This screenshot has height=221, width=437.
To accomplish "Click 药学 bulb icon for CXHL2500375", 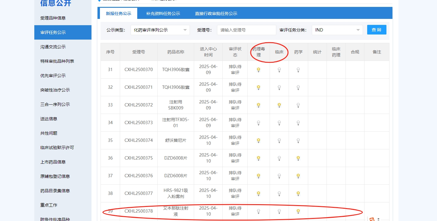I will [x=298, y=158].
